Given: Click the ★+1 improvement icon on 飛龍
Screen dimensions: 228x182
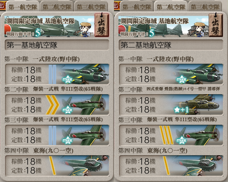Looking at the screenshot, I should [181, 109].
